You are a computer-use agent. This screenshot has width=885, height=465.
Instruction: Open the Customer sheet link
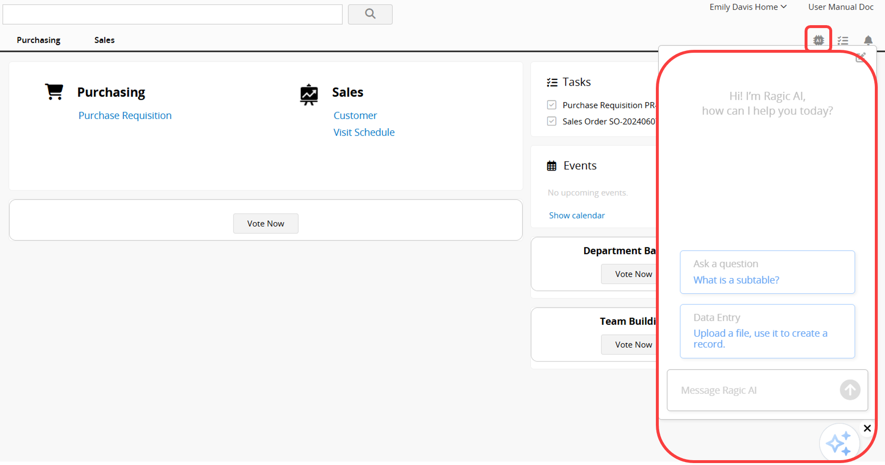click(x=355, y=116)
